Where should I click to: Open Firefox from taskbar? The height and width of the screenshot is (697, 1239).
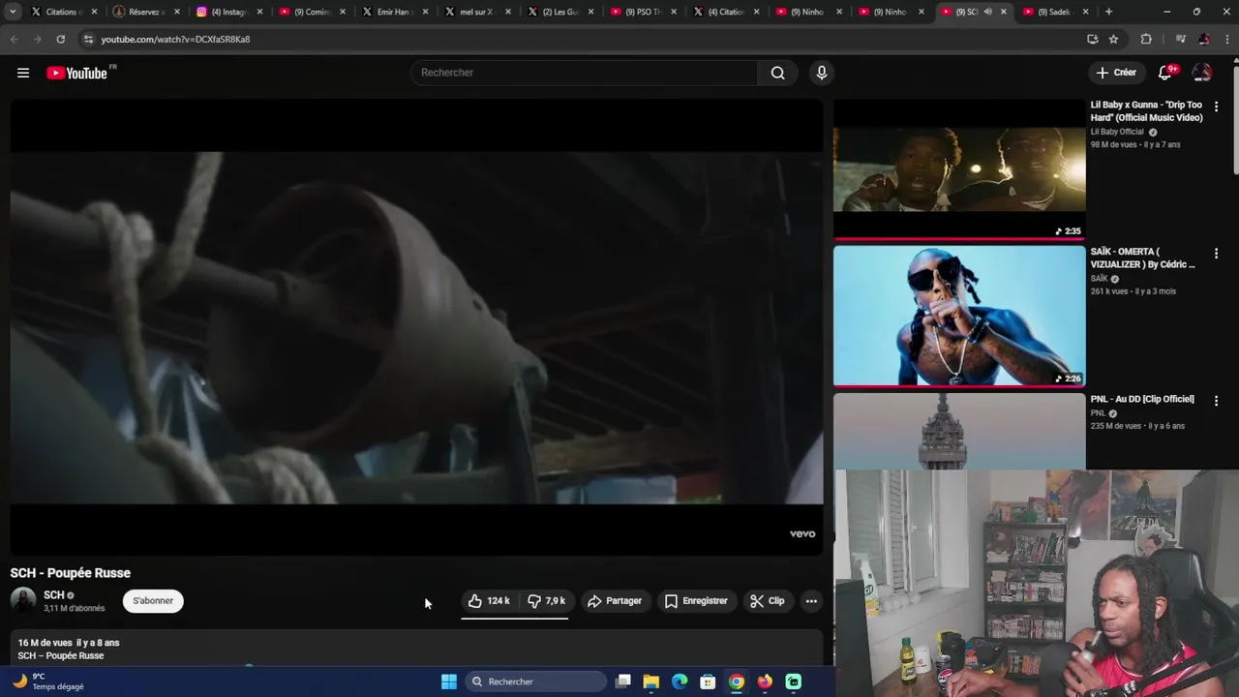[765, 682]
